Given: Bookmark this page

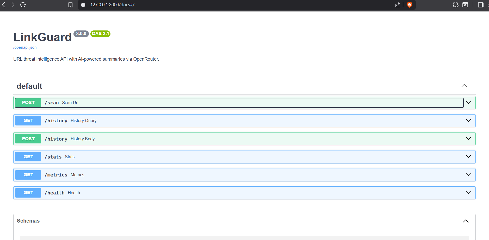Looking at the screenshot, I should pyautogui.click(x=70, y=5).
